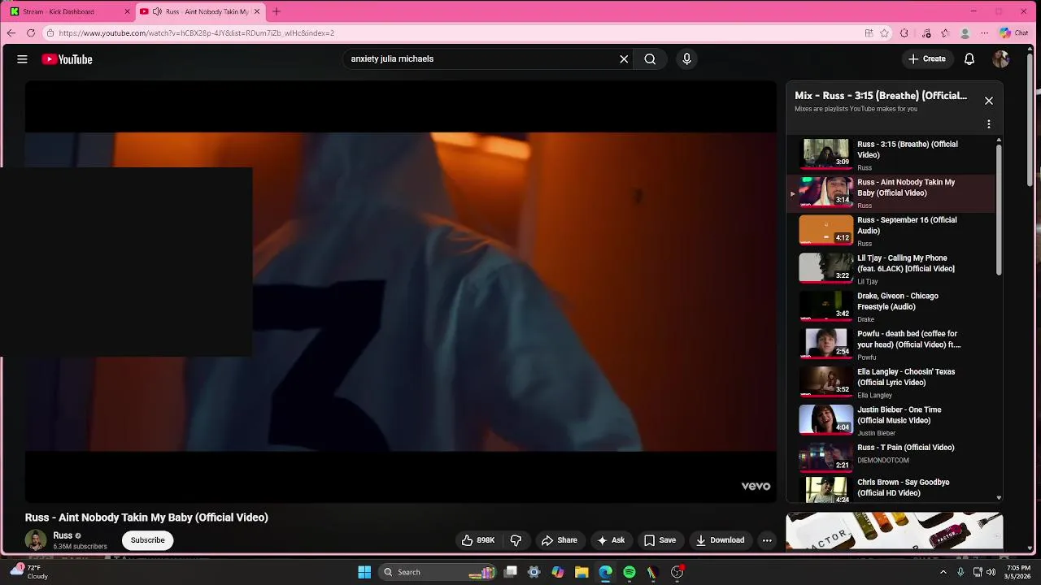Open Task View from the taskbar
Viewport: 1041px width, 585px height.
tap(510, 572)
